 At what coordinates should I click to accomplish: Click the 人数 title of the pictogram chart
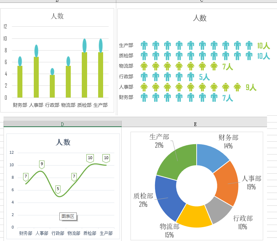click(199, 18)
